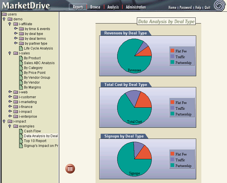227x183 pixels.
Task: Click the i-web folder icon
Action: tap(16, 92)
